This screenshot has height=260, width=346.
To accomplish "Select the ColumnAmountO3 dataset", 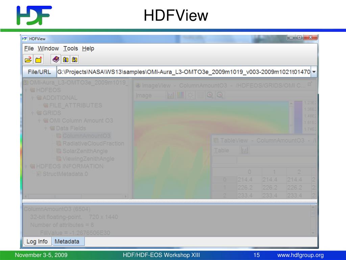I will tap(86, 135).
